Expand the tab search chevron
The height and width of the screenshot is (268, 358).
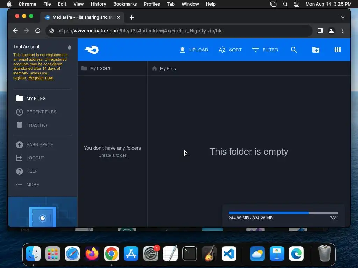coord(343,17)
